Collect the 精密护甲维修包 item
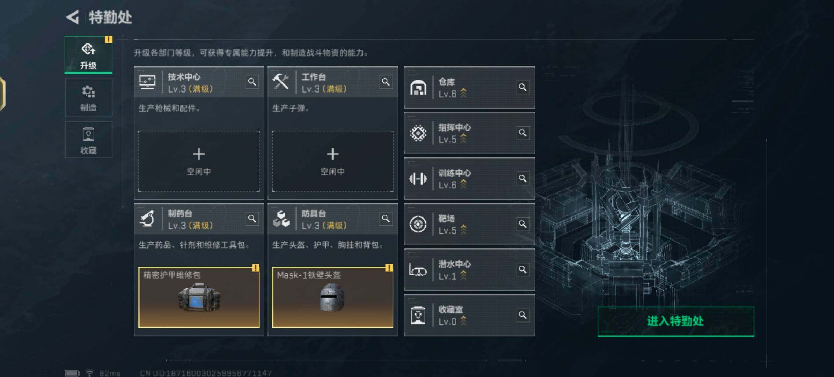The height and width of the screenshot is (377, 834). tap(199, 297)
